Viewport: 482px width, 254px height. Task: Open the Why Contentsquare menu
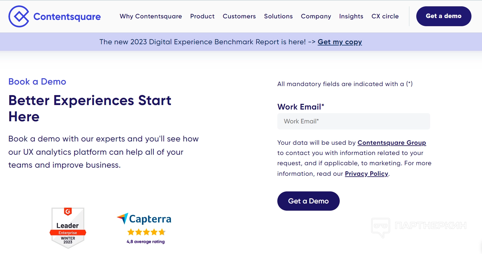point(151,16)
